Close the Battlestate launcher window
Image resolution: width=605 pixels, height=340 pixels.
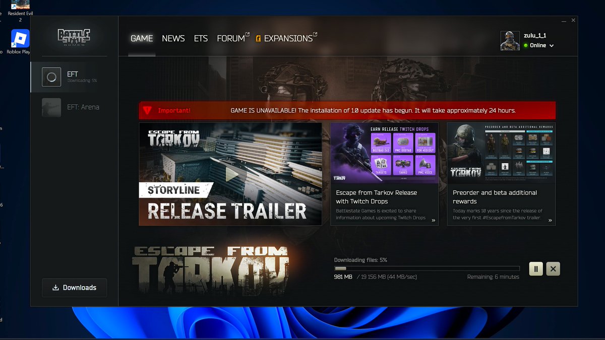pyautogui.click(x=573, y=21)
